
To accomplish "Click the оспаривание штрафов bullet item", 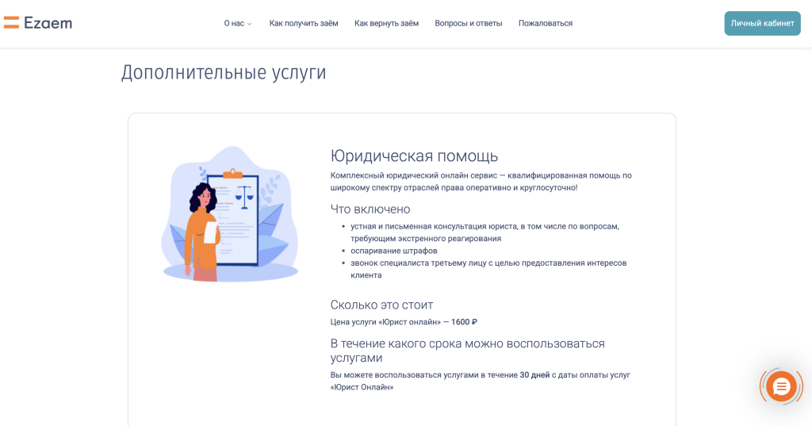I will point(394,251).
